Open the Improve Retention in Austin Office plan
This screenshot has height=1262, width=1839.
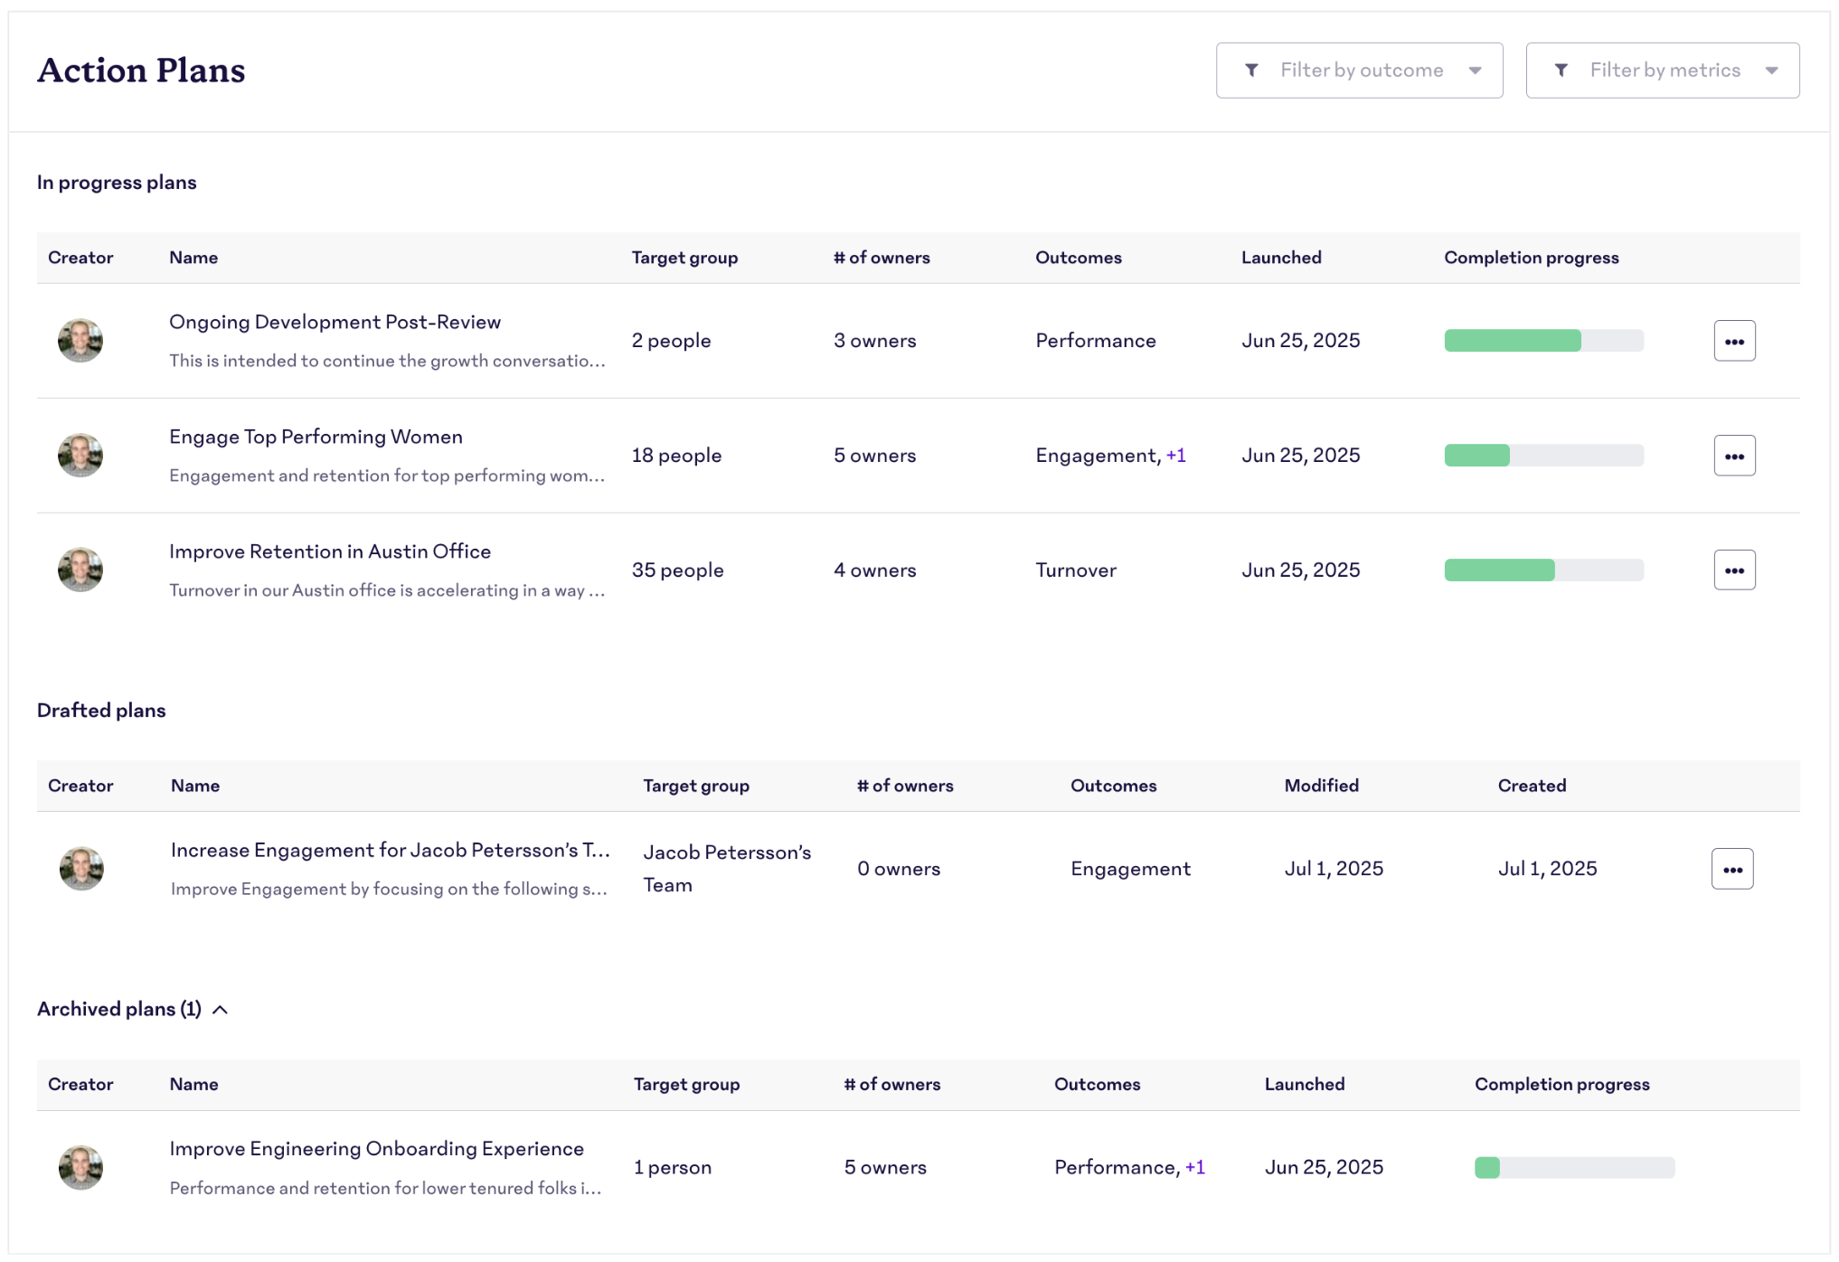coord(330,552)
